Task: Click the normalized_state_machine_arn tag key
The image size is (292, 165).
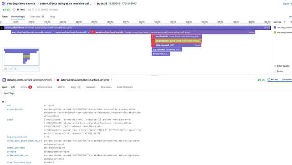Action: (x=25, y=141)
